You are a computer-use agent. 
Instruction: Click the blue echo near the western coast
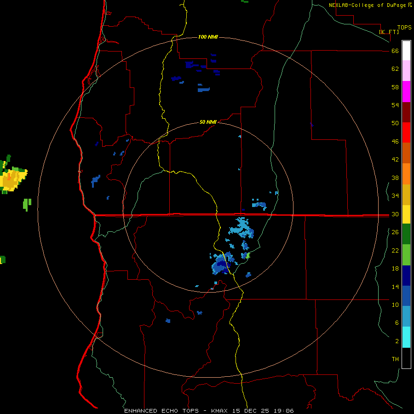tap(96, 181)
